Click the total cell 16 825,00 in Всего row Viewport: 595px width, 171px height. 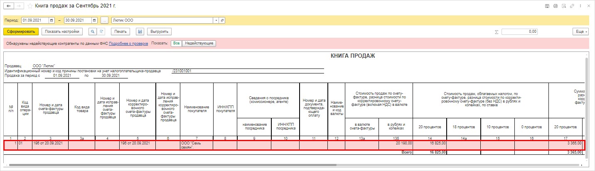point(430,152)
